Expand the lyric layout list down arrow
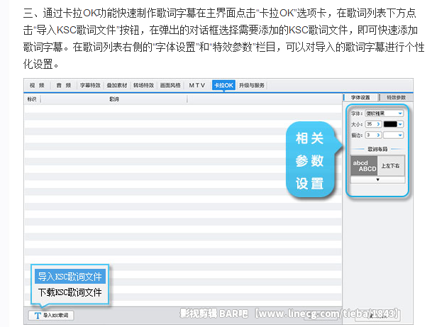432x327 pixels. pos(377,180)
